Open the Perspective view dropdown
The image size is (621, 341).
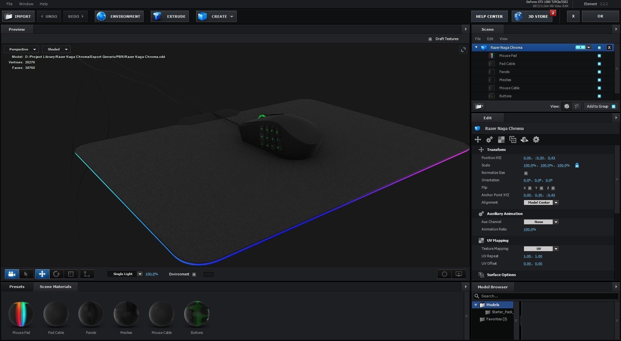pos(21,49)
